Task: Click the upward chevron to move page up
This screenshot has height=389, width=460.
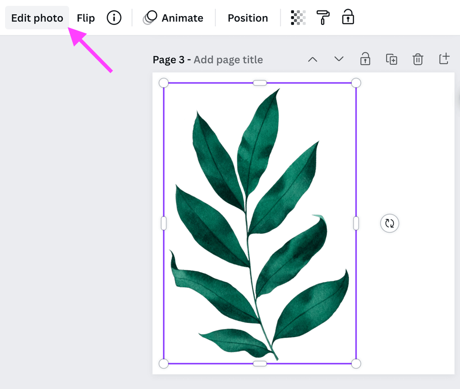Action: pyautogui.click(x=313, y=59)
